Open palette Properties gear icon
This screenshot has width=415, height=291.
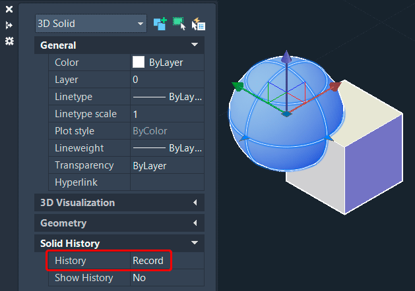point(9,41)
